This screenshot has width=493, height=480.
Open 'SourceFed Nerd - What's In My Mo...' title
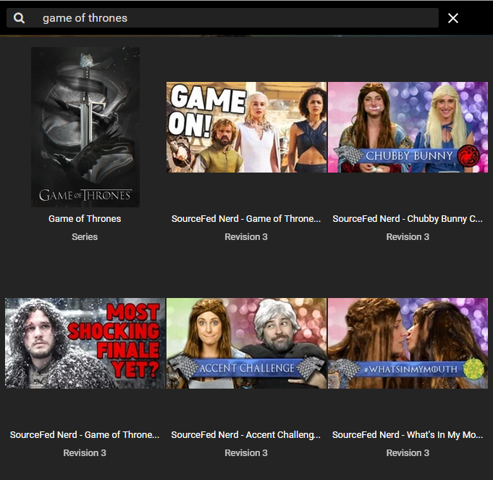(x=408, y=434)
